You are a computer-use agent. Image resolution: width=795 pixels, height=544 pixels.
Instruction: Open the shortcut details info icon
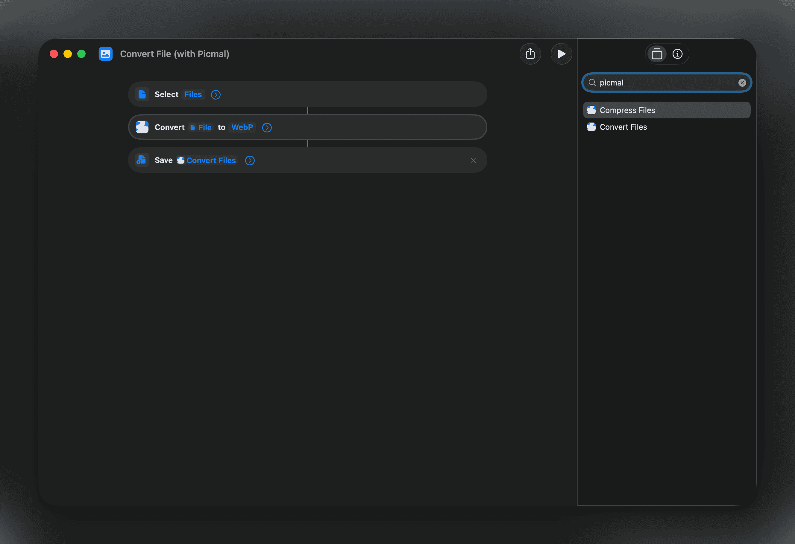coord(677,54)
